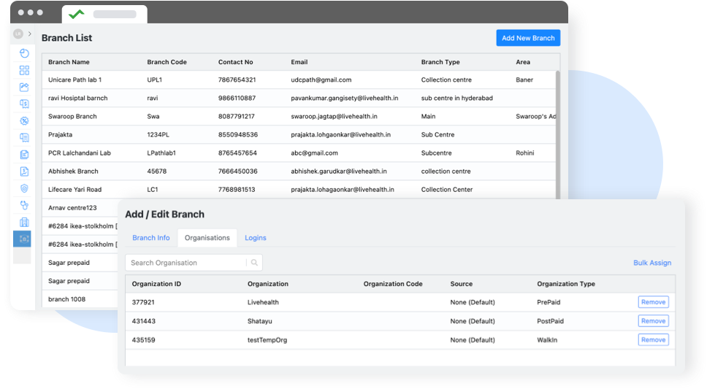Click the shield security sidebar icon
The width and height of the screenshot is (707, 389).
coord(24,188)
